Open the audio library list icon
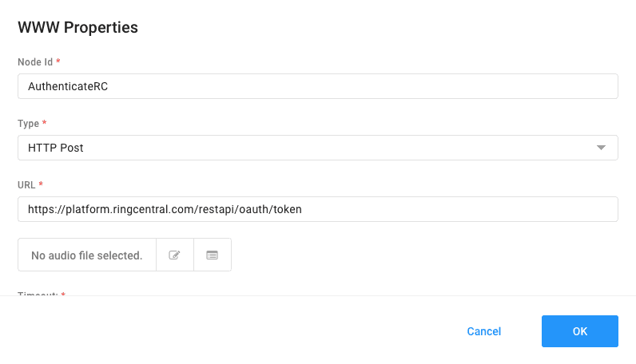The height and width of the screenshot is (364, 636). (x=212, y=255)
